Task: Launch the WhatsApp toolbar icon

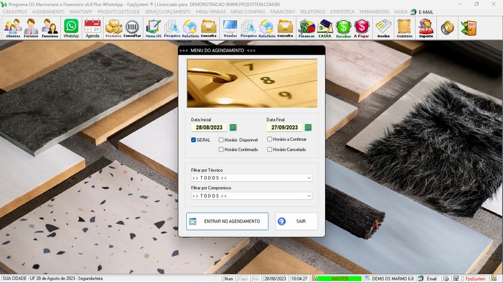Action: 71,28
